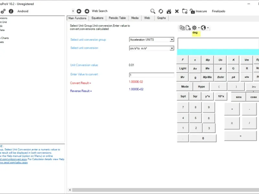Click the R constant button
259x194 pixels.
point(247,69)
